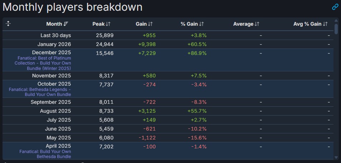Viewport: 341px width, 163px height.
Task: Click the % Gain sort arrows
Action: 201,24
